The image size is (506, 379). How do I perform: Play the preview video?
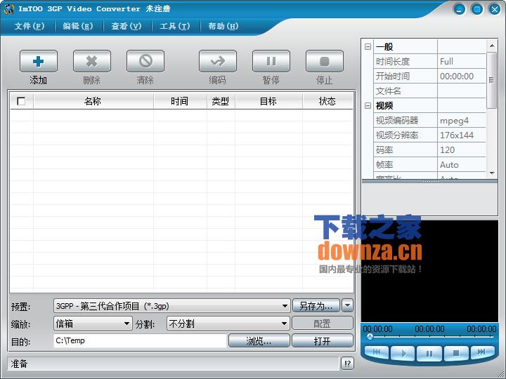coord(403,354)
